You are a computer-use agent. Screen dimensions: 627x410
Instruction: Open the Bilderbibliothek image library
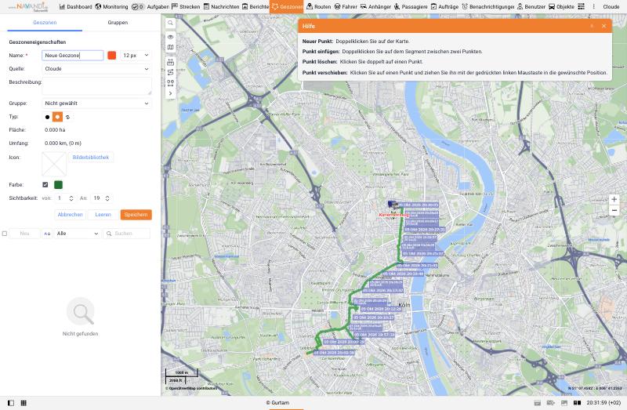tap(91, 158)
